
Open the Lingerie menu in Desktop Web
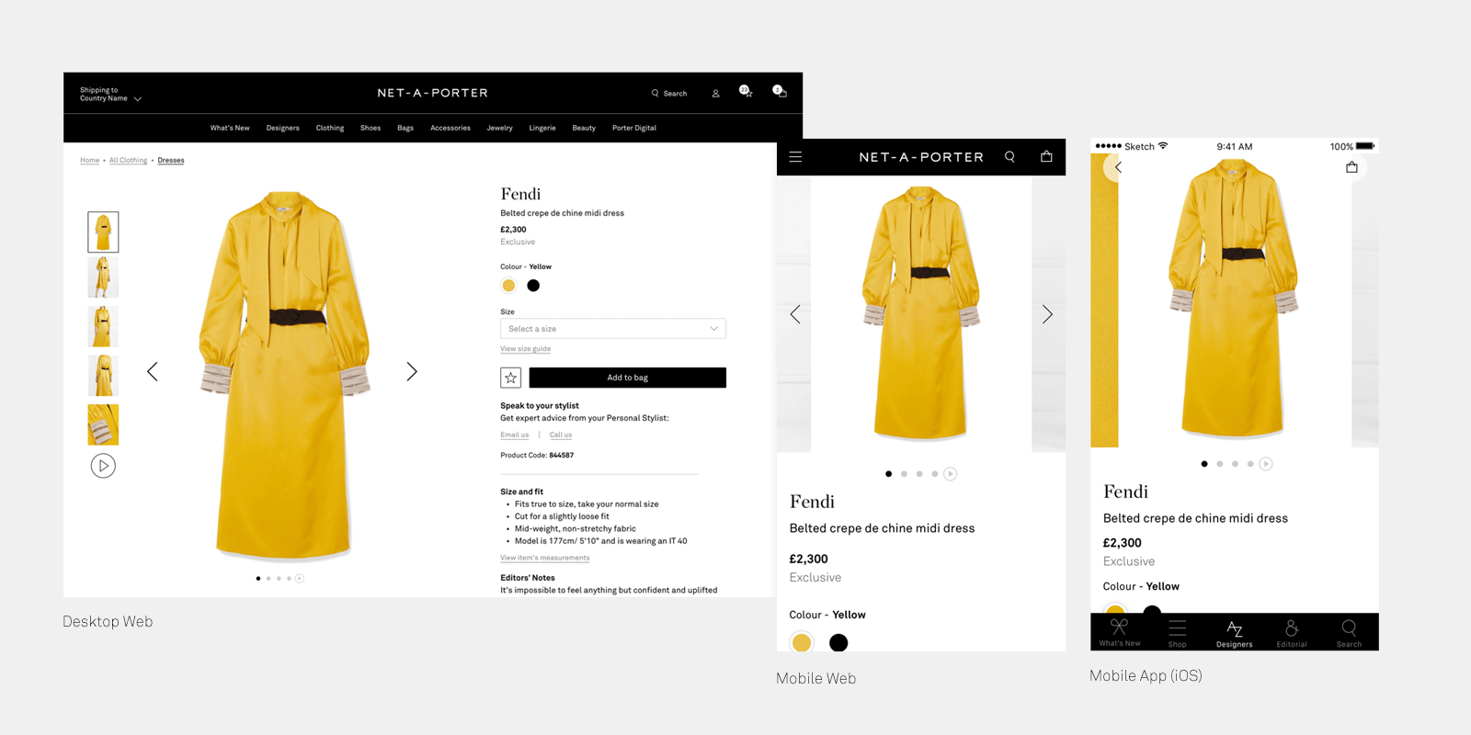(542, 128)
